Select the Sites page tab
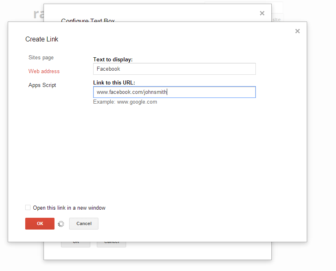This screenshot has width=336, height=271. click(x=41, y=58)
